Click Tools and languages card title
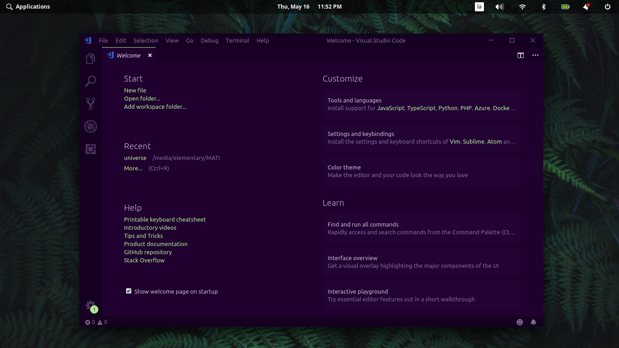The height and width of the screenshot is (348, 619). (354, 100)
